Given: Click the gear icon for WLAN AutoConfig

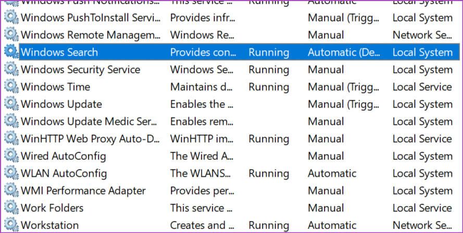Looking at the screenshot, I should click(x=10, y=173).
